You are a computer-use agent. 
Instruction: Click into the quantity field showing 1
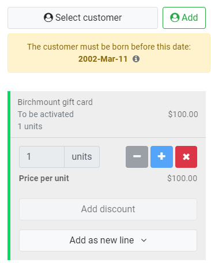tap(42, 157)
